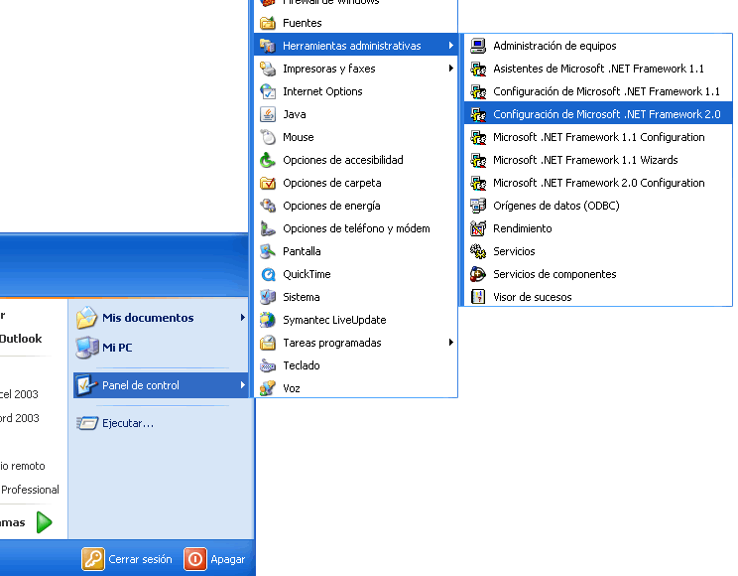
Task: Click the Mis documentos folder icon
Action: coord(87,318)
